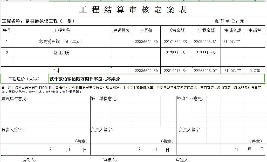
Task: Click the 0.23% 审减率 cell
Action: point(255,71)
